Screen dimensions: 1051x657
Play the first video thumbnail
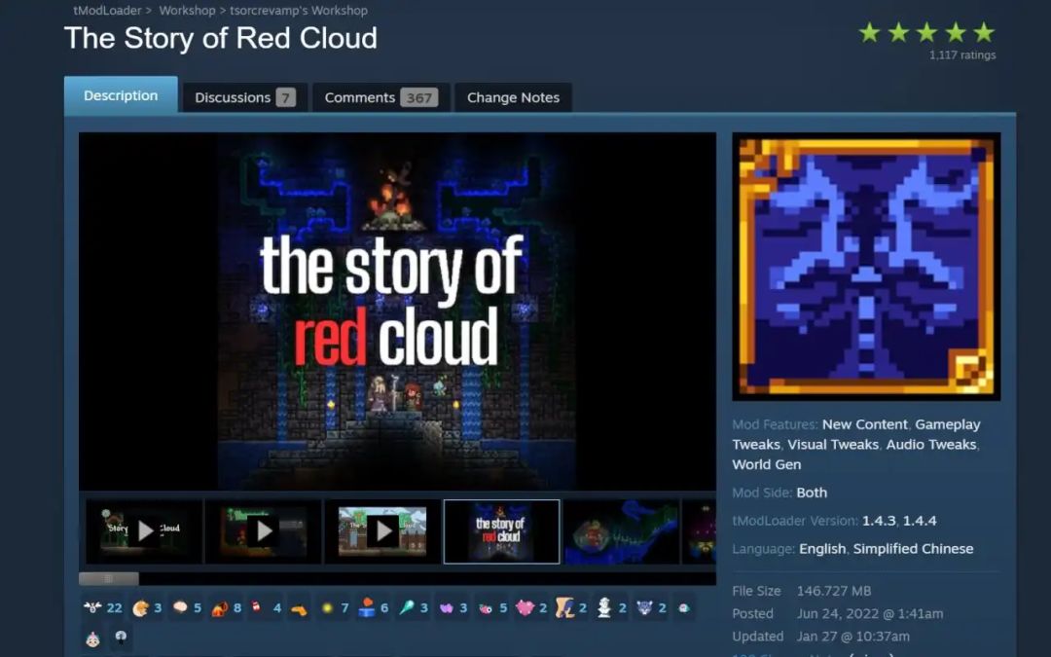145,531
